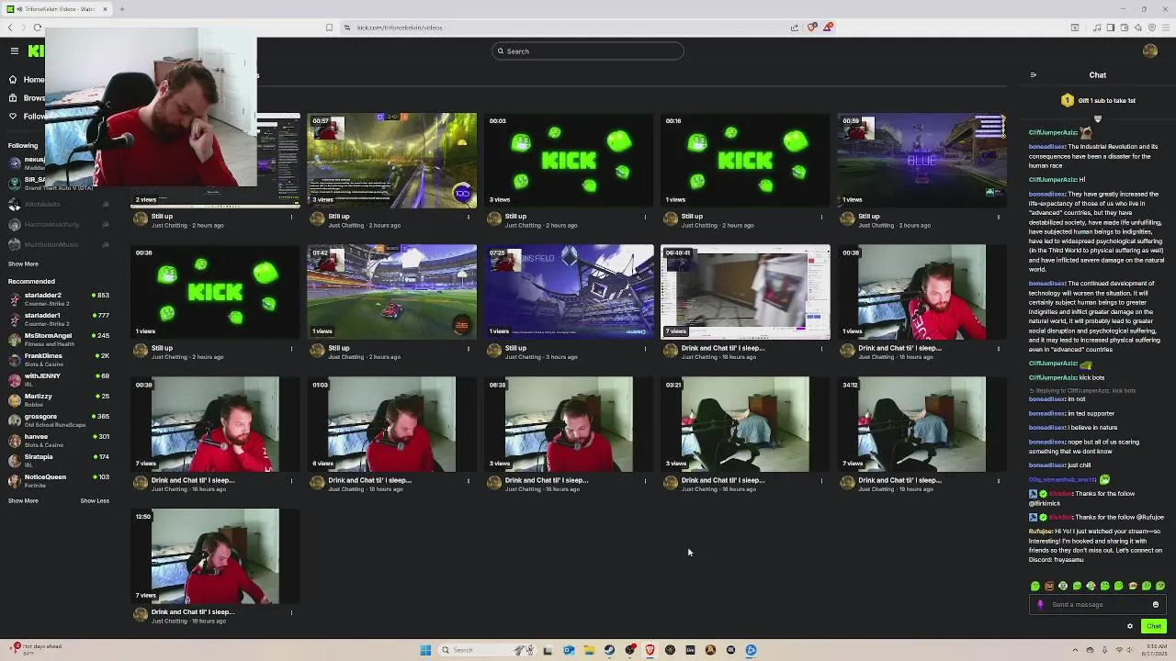1176x661 pixels.
Task: Open Steam from taskbar
Action: pos(609,650)
